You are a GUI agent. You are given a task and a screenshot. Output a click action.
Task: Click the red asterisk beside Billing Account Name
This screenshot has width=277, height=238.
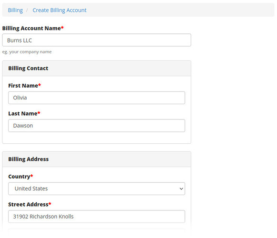click(62, 28)
